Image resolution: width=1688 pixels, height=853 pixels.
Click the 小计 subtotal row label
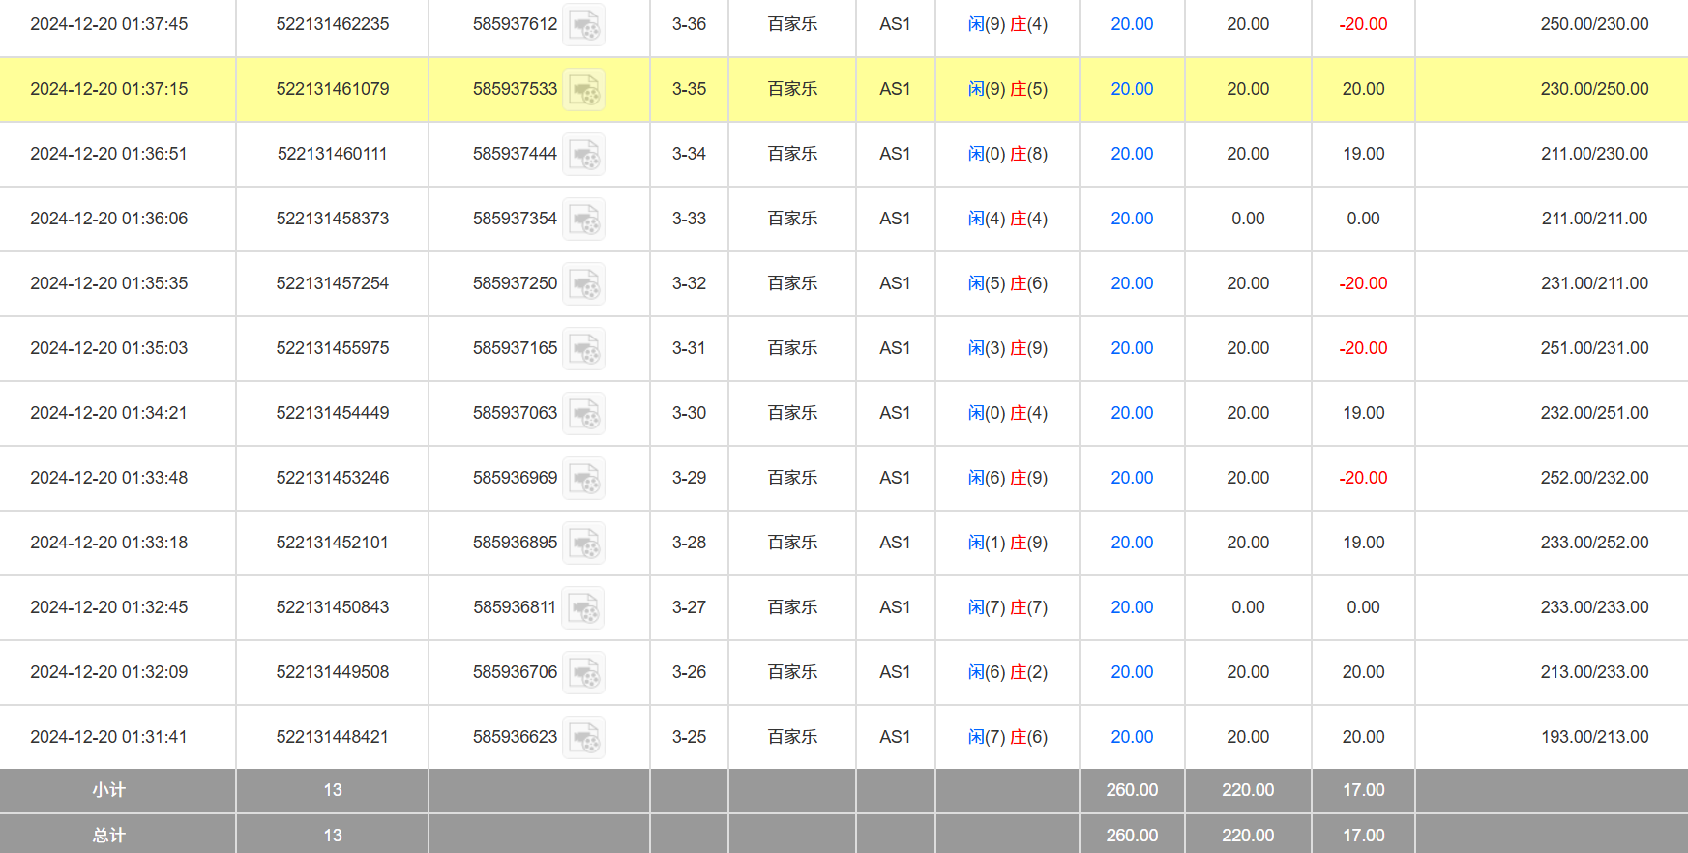pos(108,790)
